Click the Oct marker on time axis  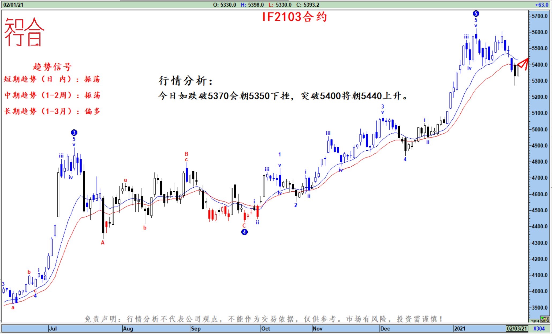click(266, 328)
